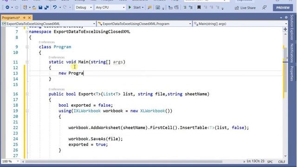The height and width of the screenshot is (167, 297).
Task: Toggle a bookmark on the current line
Action: tap(199, 7)
